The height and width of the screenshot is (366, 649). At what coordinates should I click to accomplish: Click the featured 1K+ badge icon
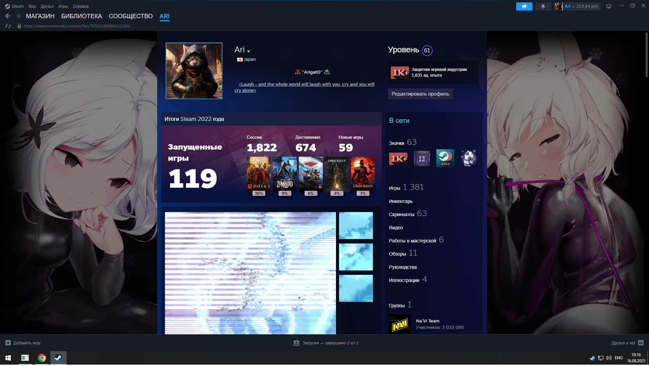coord(400,73)
